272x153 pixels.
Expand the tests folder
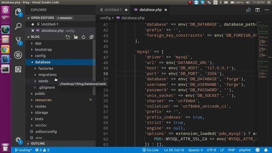[60, 119]
